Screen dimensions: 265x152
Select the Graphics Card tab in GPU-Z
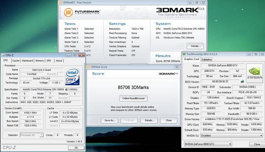pos(191,59)
